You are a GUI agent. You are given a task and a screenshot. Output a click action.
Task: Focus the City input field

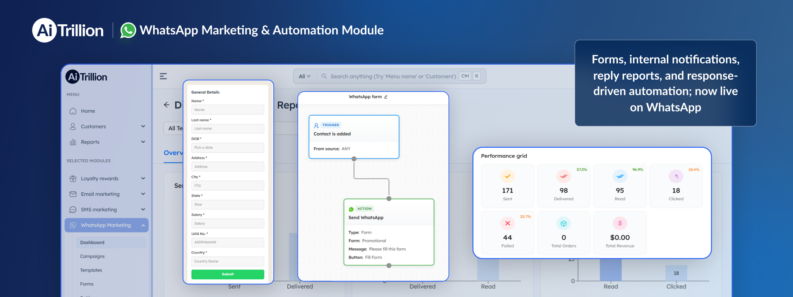click(228, 186)
